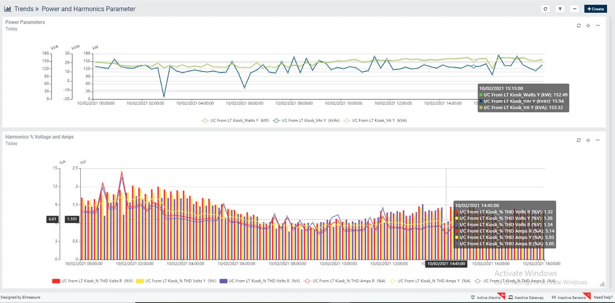
Task: Click the Need help? link
Action: pyautogui.click(x=603, y=298)
